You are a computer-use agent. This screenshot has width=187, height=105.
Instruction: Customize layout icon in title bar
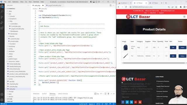tap(99, 2)
